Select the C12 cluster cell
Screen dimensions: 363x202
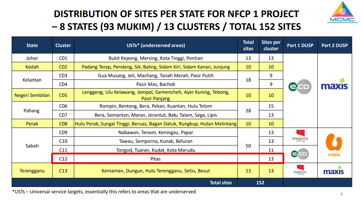(x=63, y=159)
